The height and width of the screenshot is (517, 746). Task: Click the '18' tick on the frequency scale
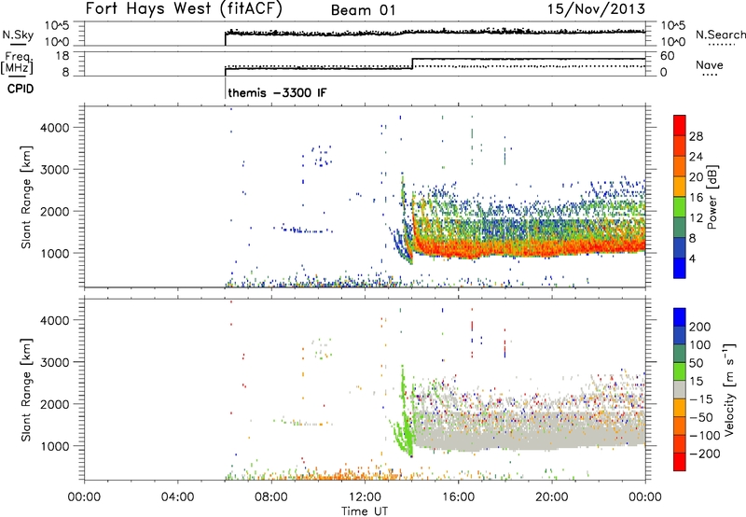pos(62,56)
